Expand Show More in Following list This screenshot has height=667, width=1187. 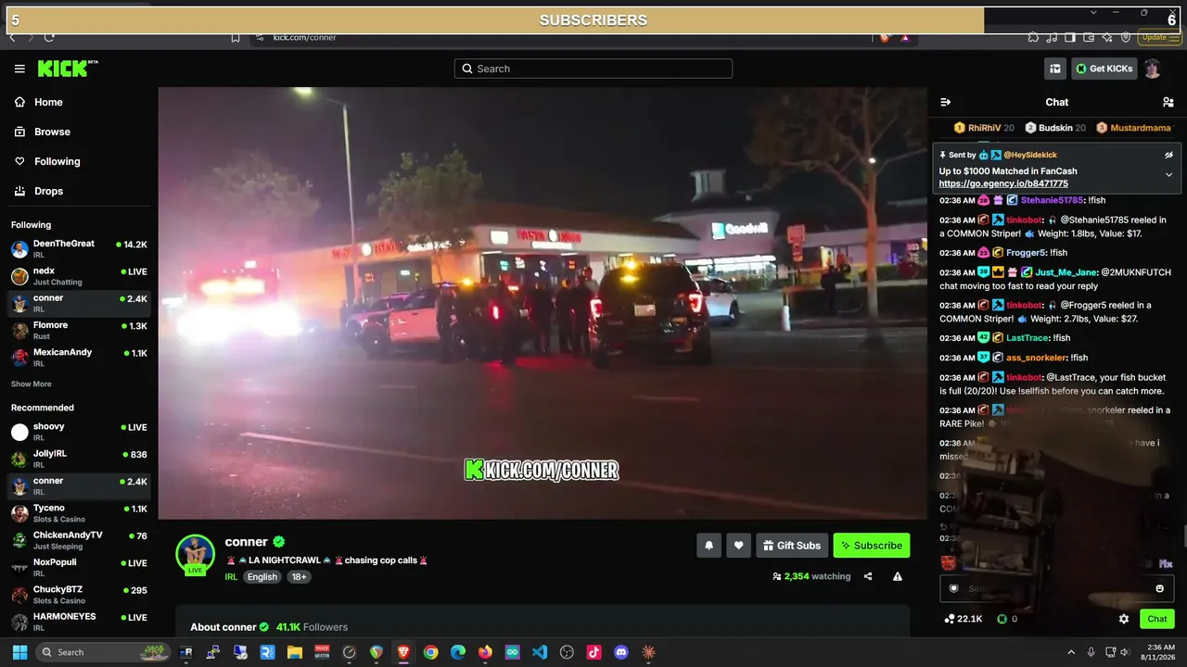(x=32, y=384)
